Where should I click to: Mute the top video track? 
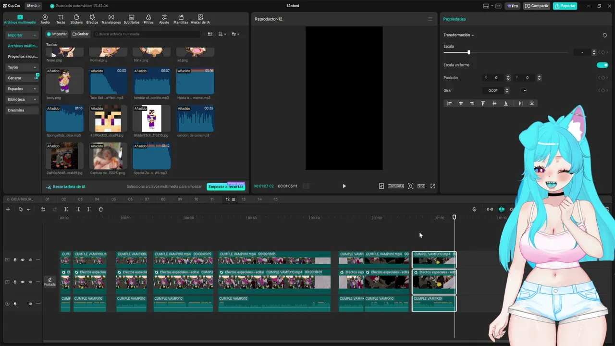30,260
